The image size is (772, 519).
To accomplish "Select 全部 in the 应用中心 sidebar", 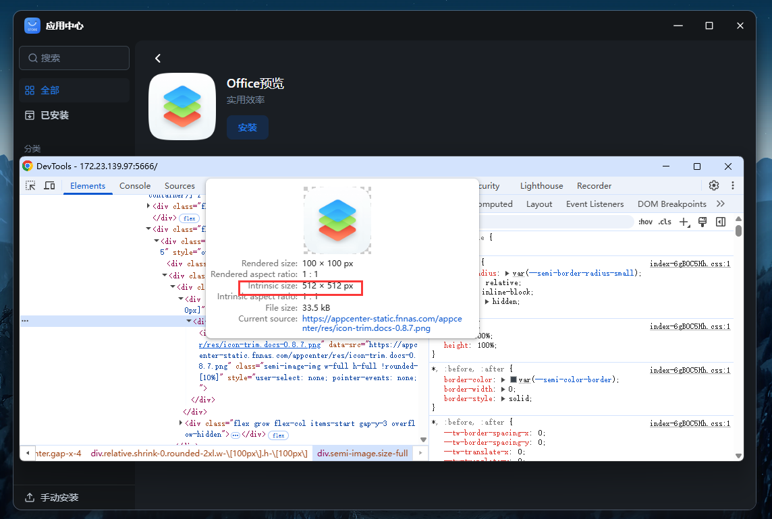I will coord(74,90).
